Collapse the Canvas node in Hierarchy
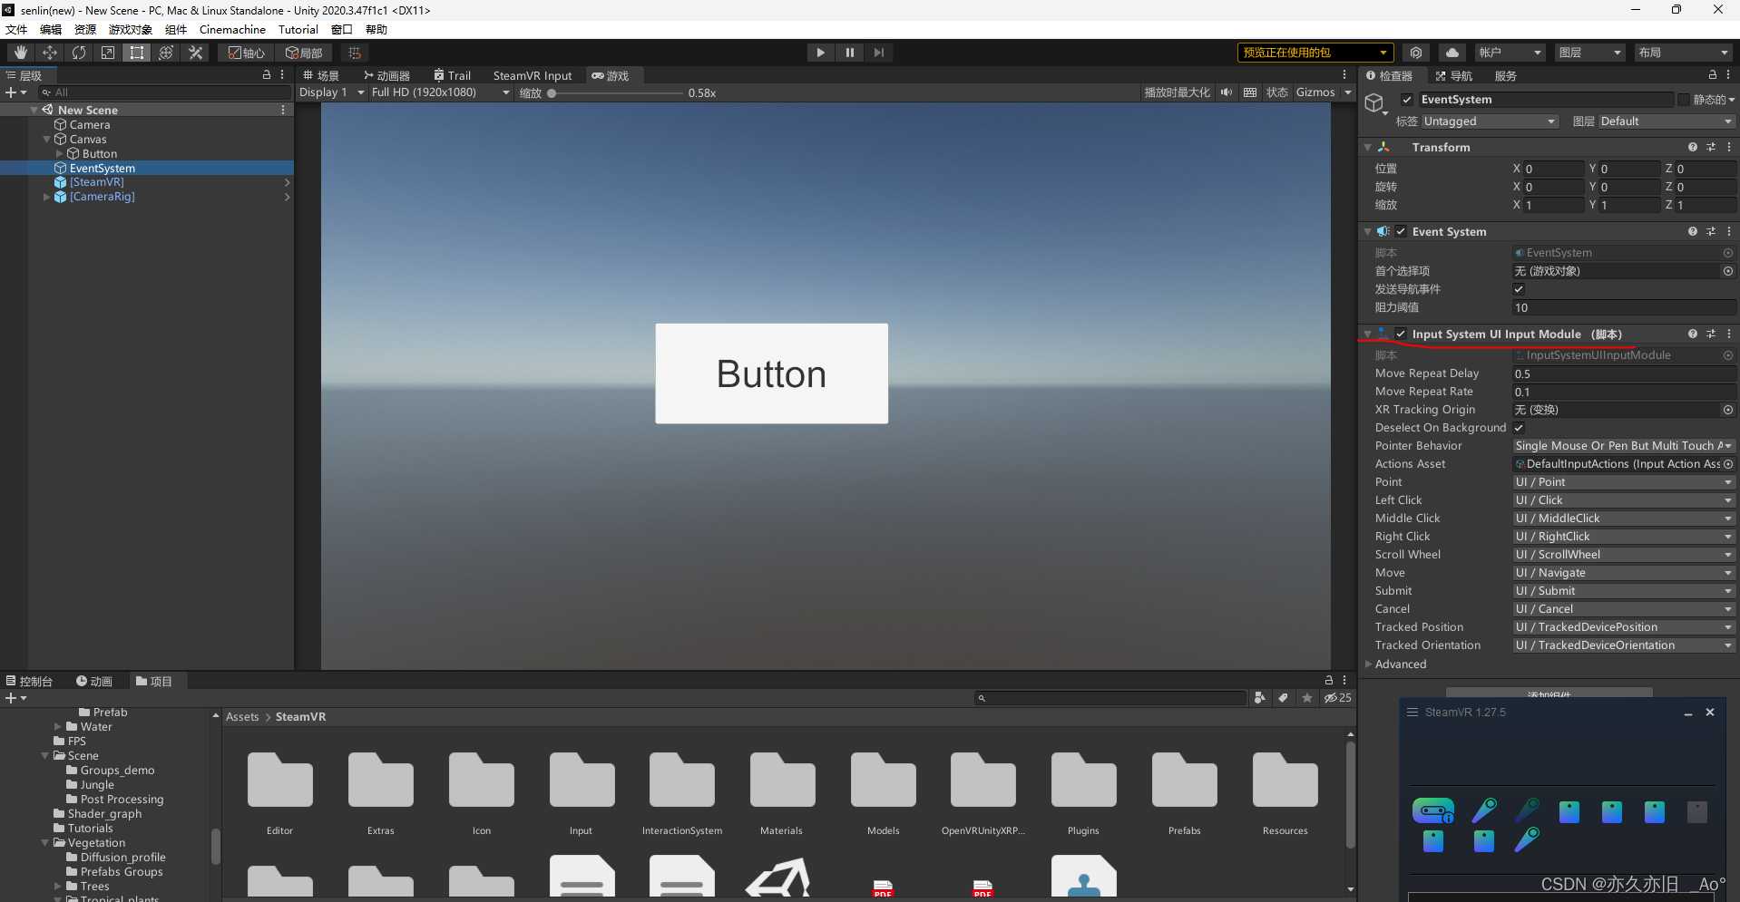The width and height of the screenshot is (1740, 902). point(46,140)
